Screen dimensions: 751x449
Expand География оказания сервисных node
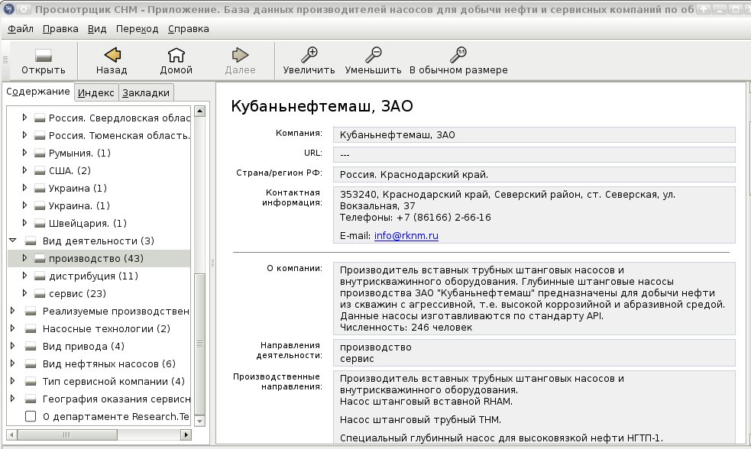tap(13, 399)
